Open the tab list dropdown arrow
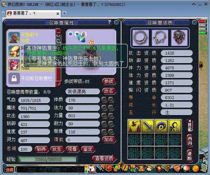Viewport: 210px width, 175px height. [x=3, y=14]
